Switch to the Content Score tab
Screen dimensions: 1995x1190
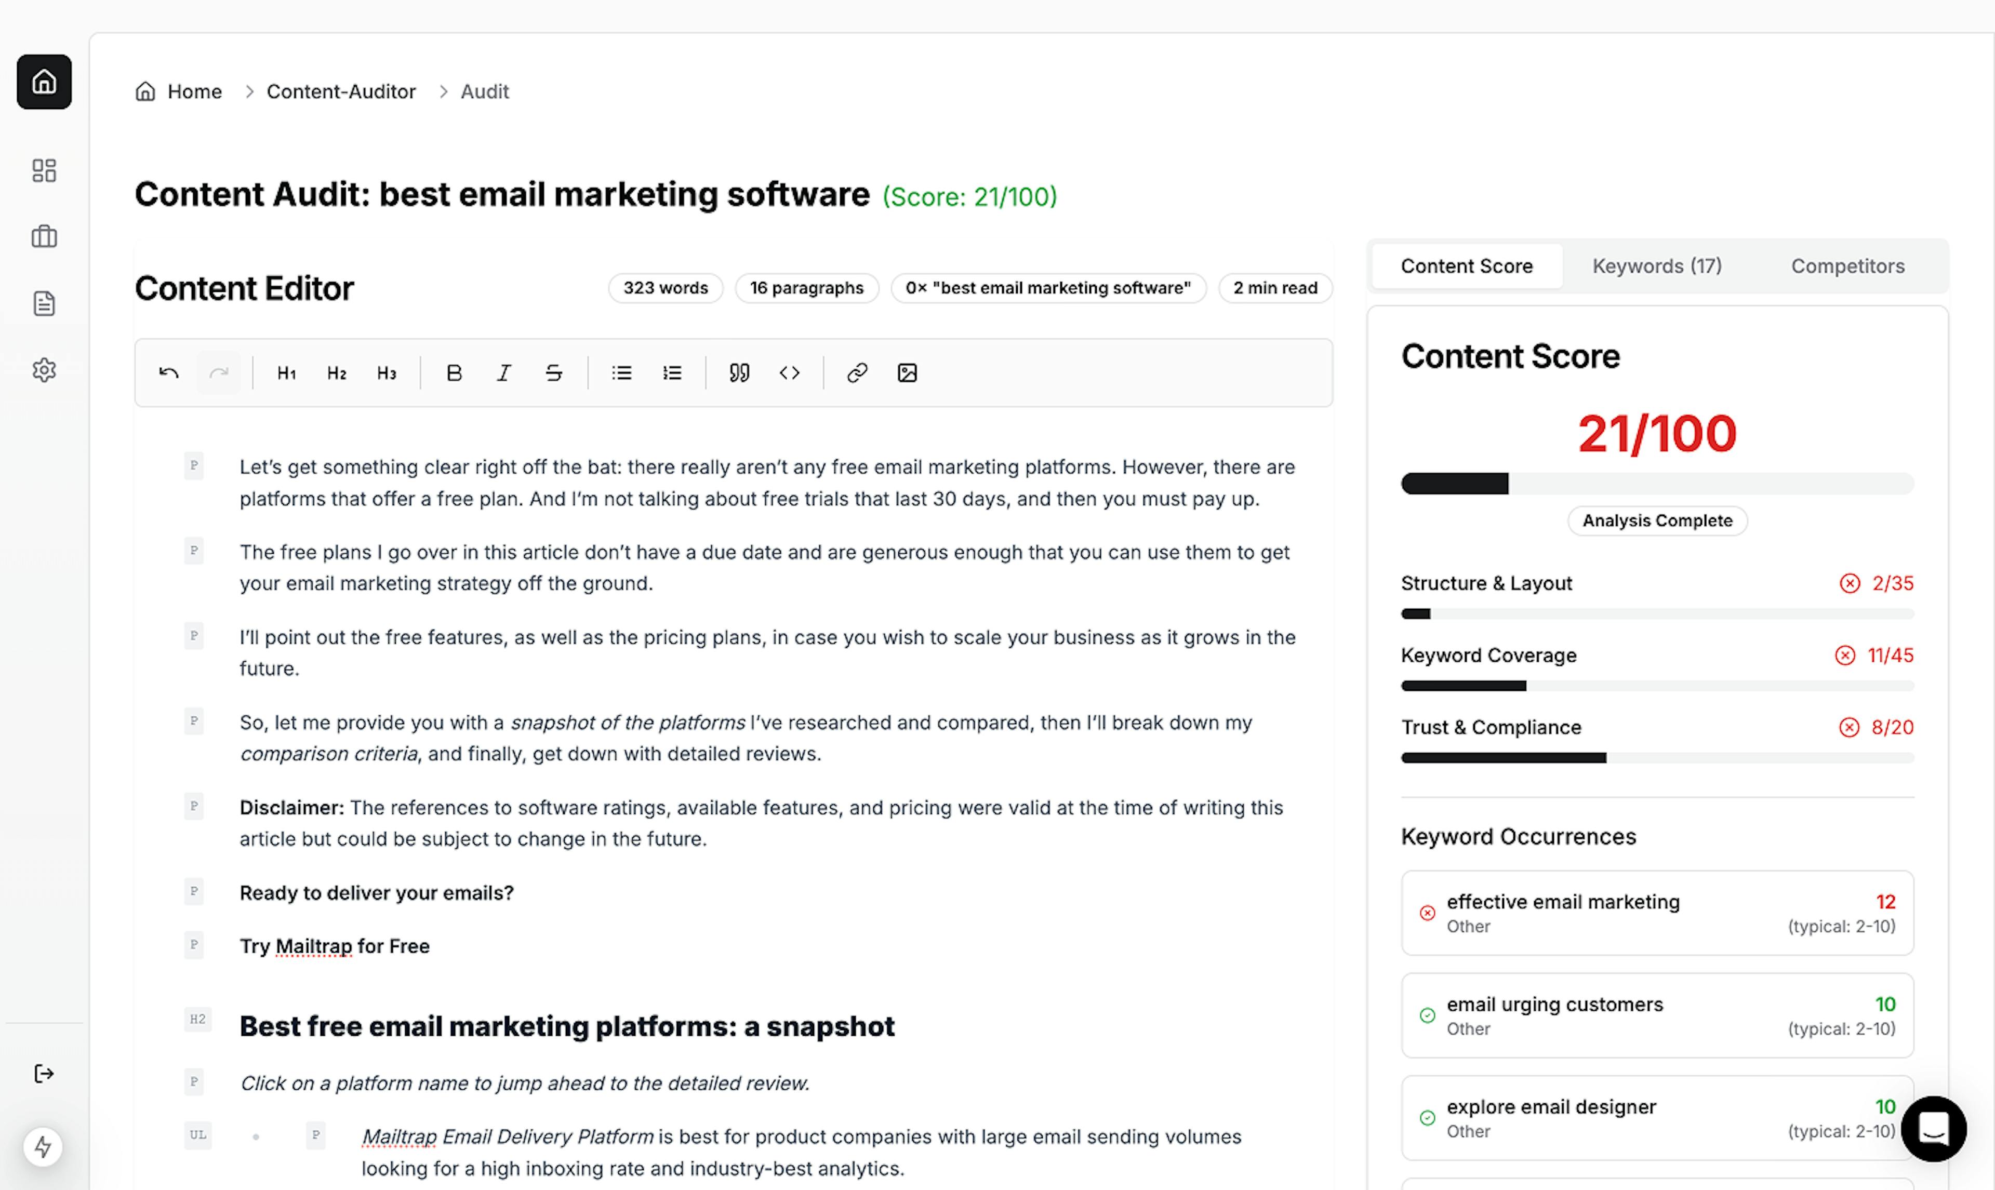1467,266
